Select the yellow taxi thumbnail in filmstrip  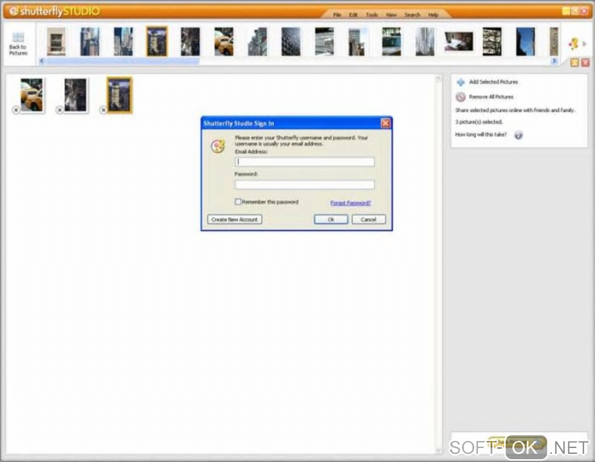(x=224, y=42)
